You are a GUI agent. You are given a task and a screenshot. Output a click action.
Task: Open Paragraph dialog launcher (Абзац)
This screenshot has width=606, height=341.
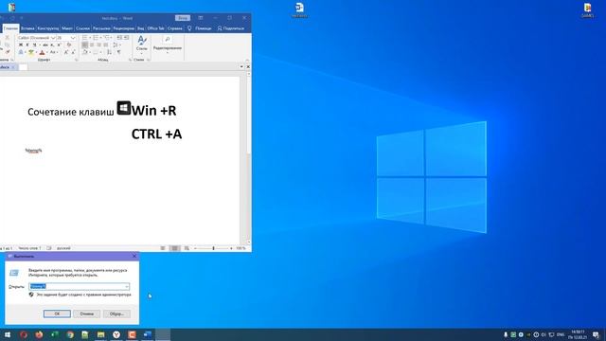click(x=130, y=60)
